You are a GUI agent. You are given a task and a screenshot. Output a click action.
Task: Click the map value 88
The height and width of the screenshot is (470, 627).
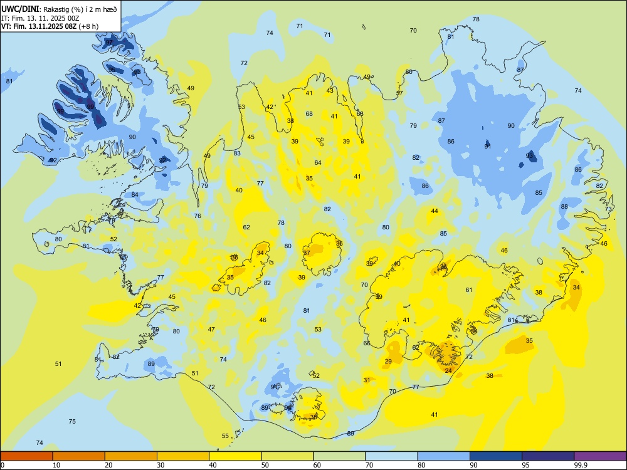click(564, 207)
